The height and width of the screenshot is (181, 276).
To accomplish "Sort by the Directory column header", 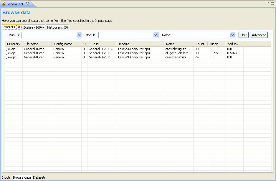I will [14, 44].
